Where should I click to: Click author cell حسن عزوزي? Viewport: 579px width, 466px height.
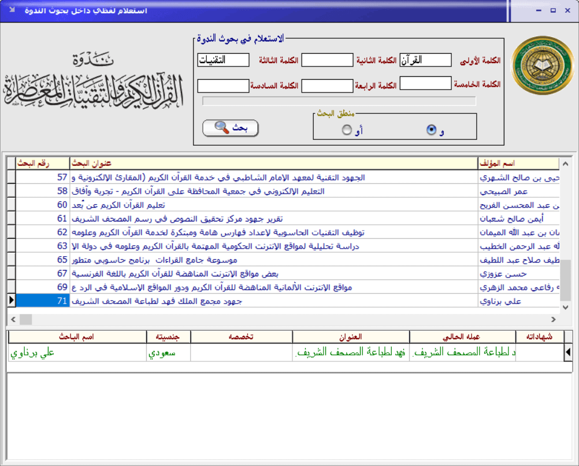coord(518,273)
